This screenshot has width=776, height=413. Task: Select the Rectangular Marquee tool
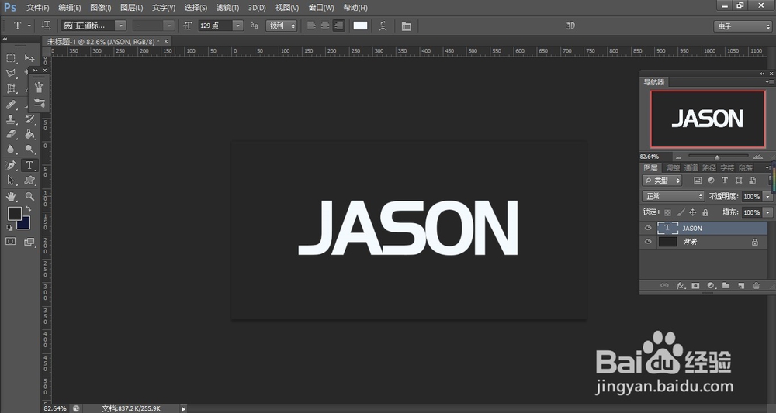(x=11, y=58)
